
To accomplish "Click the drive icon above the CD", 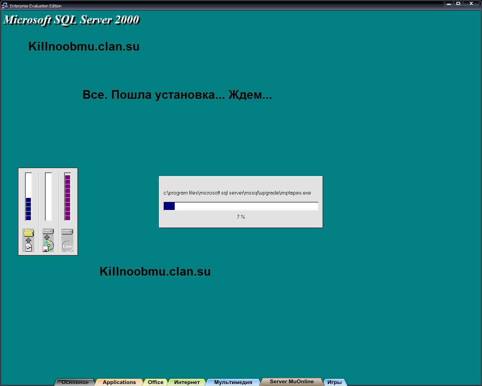I will coord(48,231).
